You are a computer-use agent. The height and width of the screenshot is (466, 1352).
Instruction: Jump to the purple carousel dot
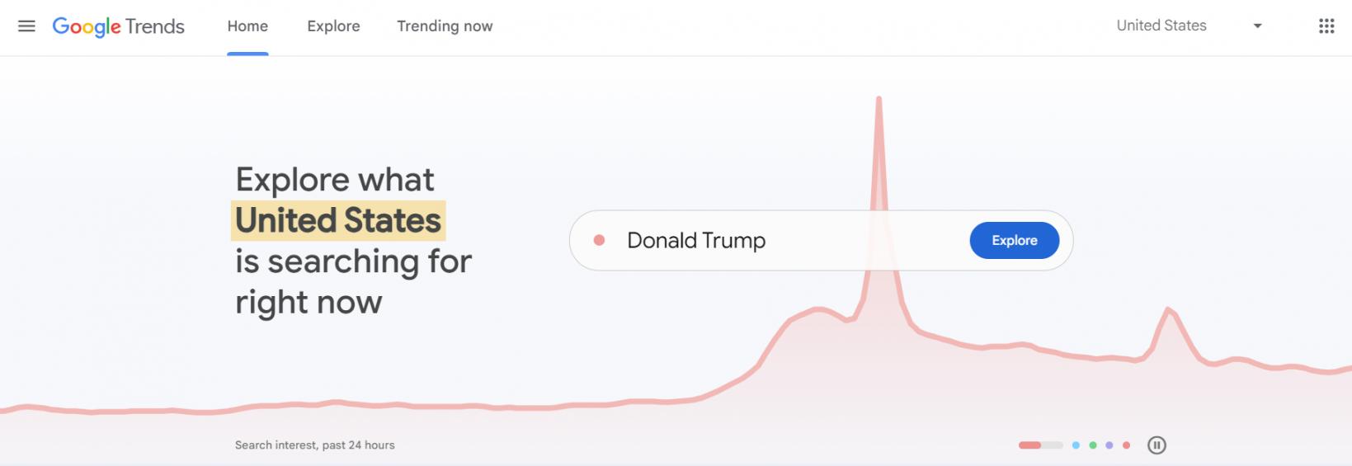[x=1109, y=445]
